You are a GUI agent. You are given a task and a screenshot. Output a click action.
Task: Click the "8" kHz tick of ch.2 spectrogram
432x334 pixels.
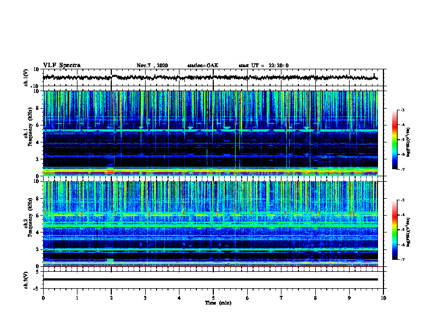pos(38,199)
